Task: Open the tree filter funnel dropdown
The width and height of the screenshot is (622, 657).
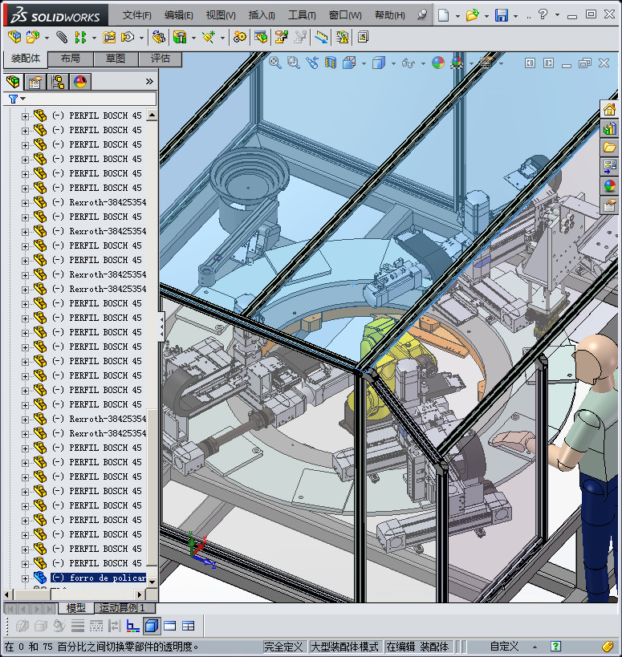Action: click(x=16, y=99)
